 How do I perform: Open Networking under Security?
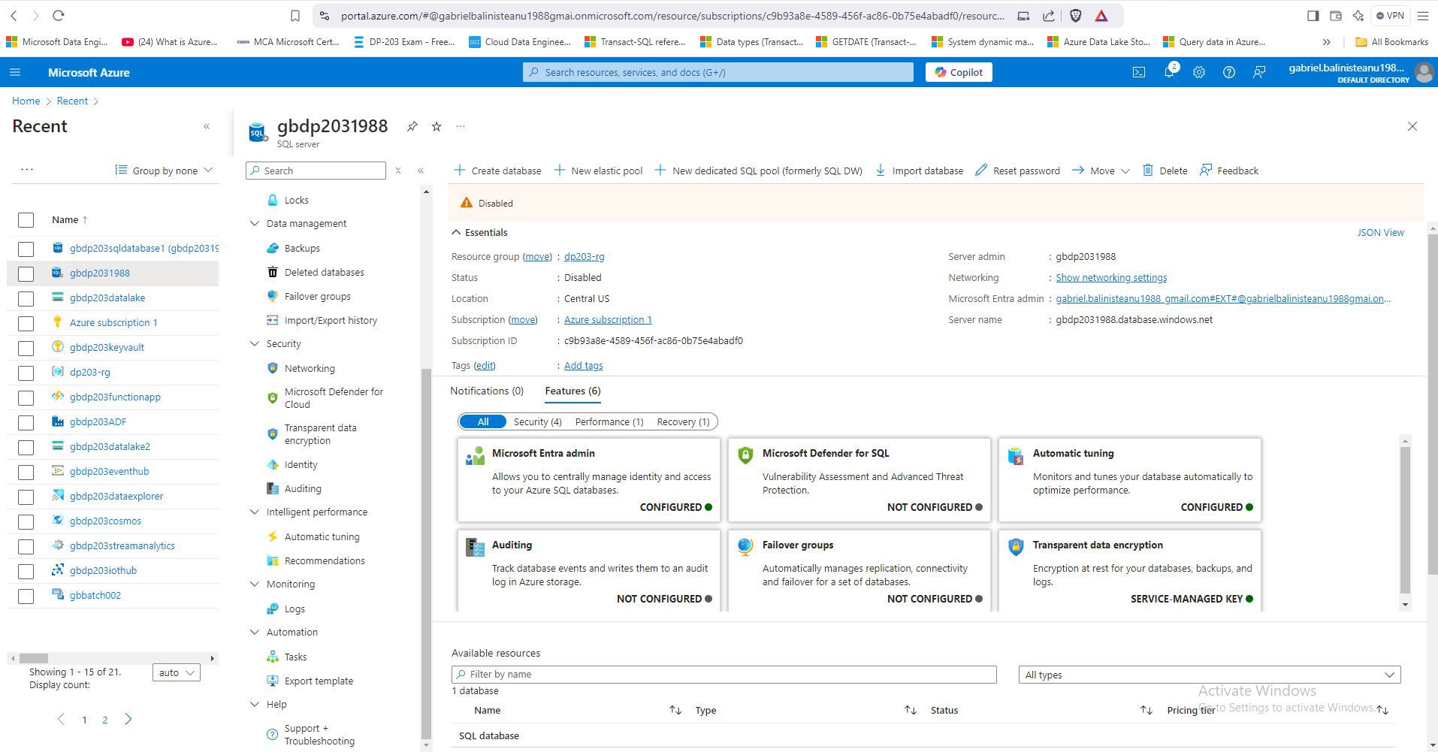pyautogui.click(x=310, y=368)
